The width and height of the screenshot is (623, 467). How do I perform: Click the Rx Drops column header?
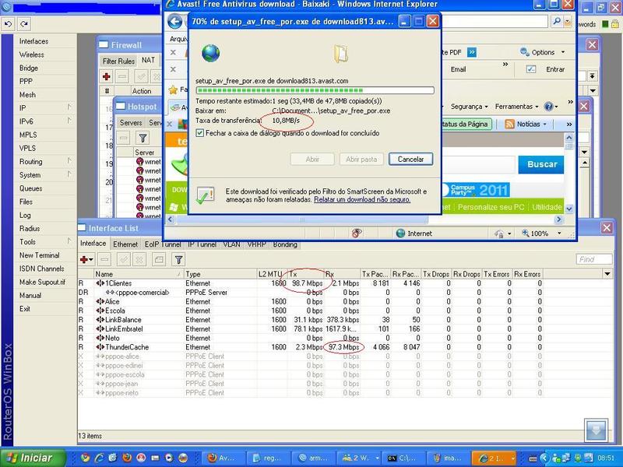point(466,274)
